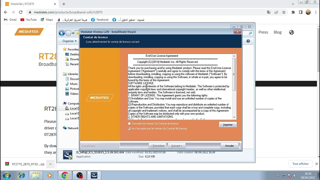This screenshot has width=320, height=180.
Task: Go to next step with Suivant
Action: pyautogui.click(x=176, y=146)
